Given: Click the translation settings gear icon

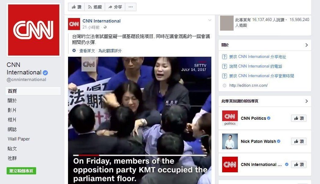Looking at the screenshot, I should pos(74,50).
